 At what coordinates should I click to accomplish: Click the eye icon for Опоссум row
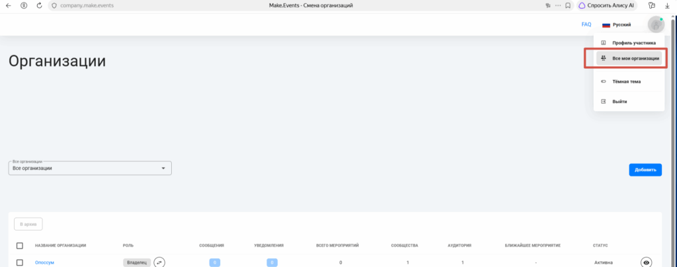(x=646, y=262)
